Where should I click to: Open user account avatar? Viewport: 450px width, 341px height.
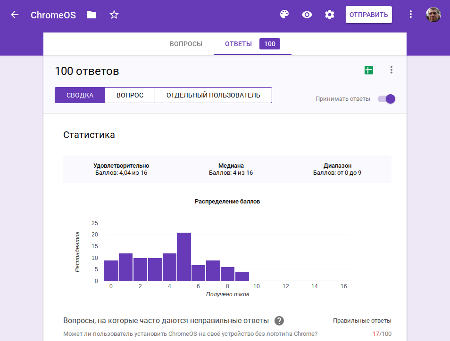pos(433,15)
